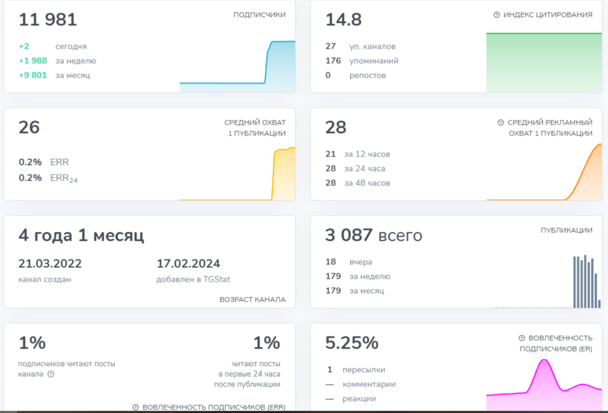The image size is (608, 413).
Task: Click info icon beside ИНДЕКС ЦИТИРОВАНИЯ
Action: point(497,15)
